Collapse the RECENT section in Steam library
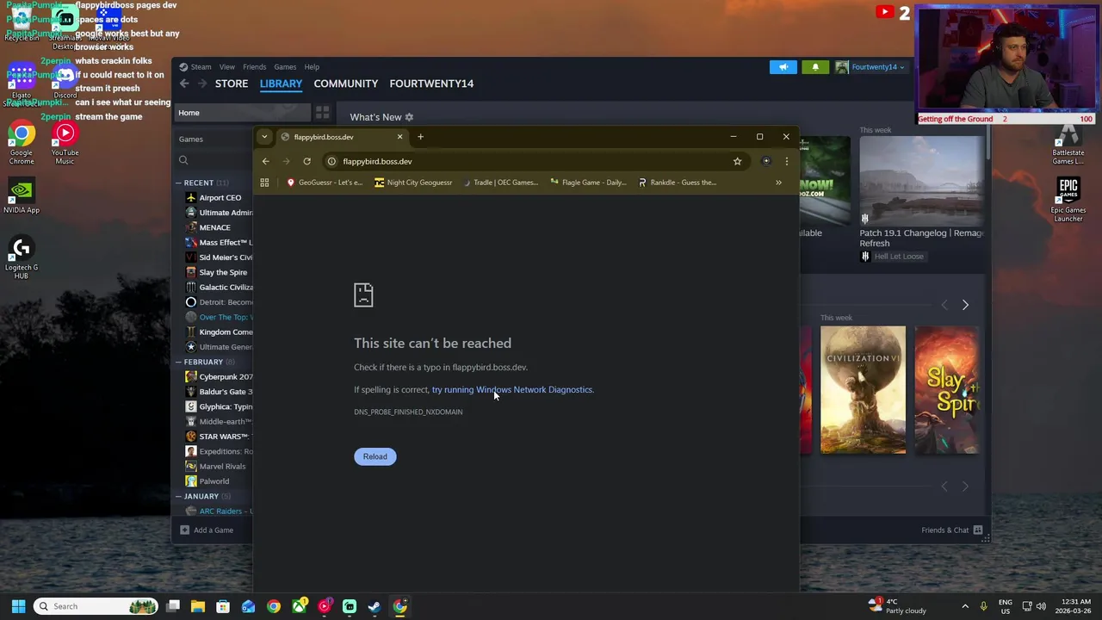Image resolution: width=1102 pixels, height=620 pixels. pos(203,183)
